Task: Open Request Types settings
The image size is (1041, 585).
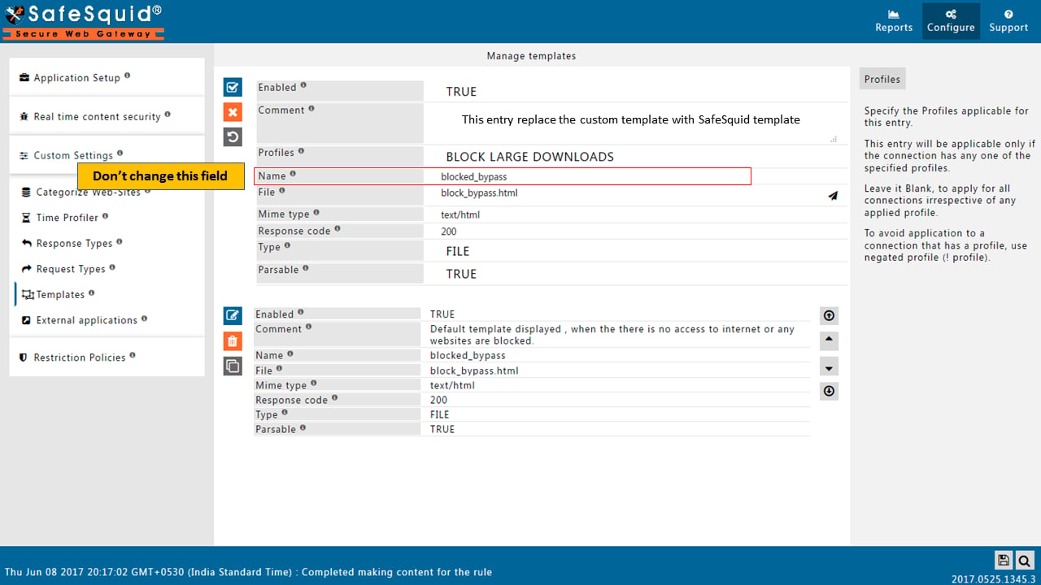Action: point(70,269)
